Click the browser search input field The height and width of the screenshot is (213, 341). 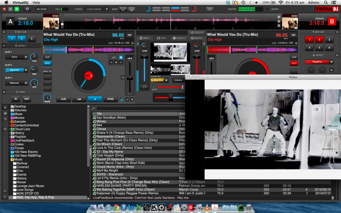[x=140, y=108]
